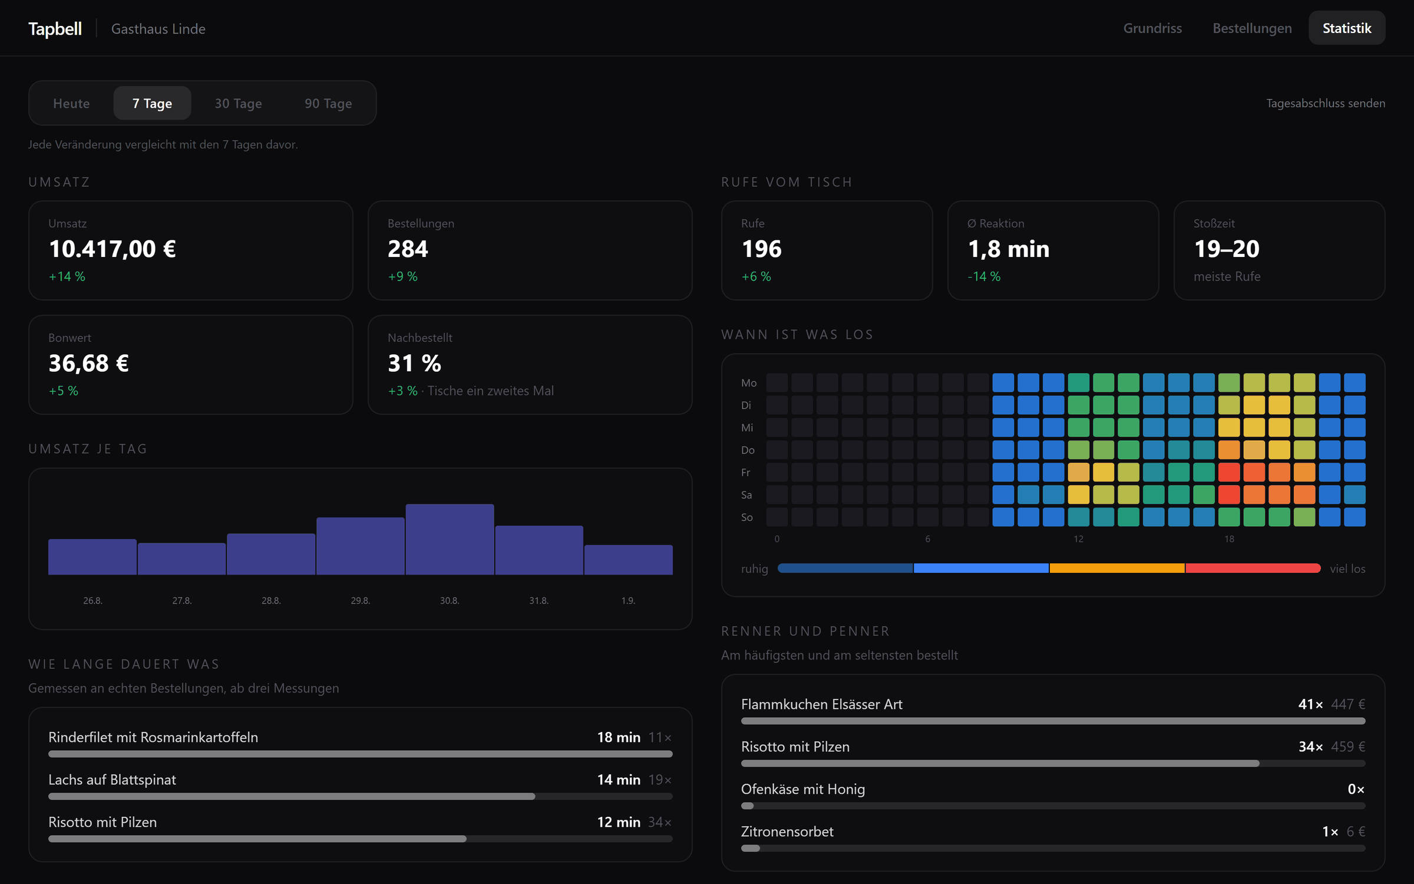Click the Monday 0:00 heatmap cell

coord(777,382)
